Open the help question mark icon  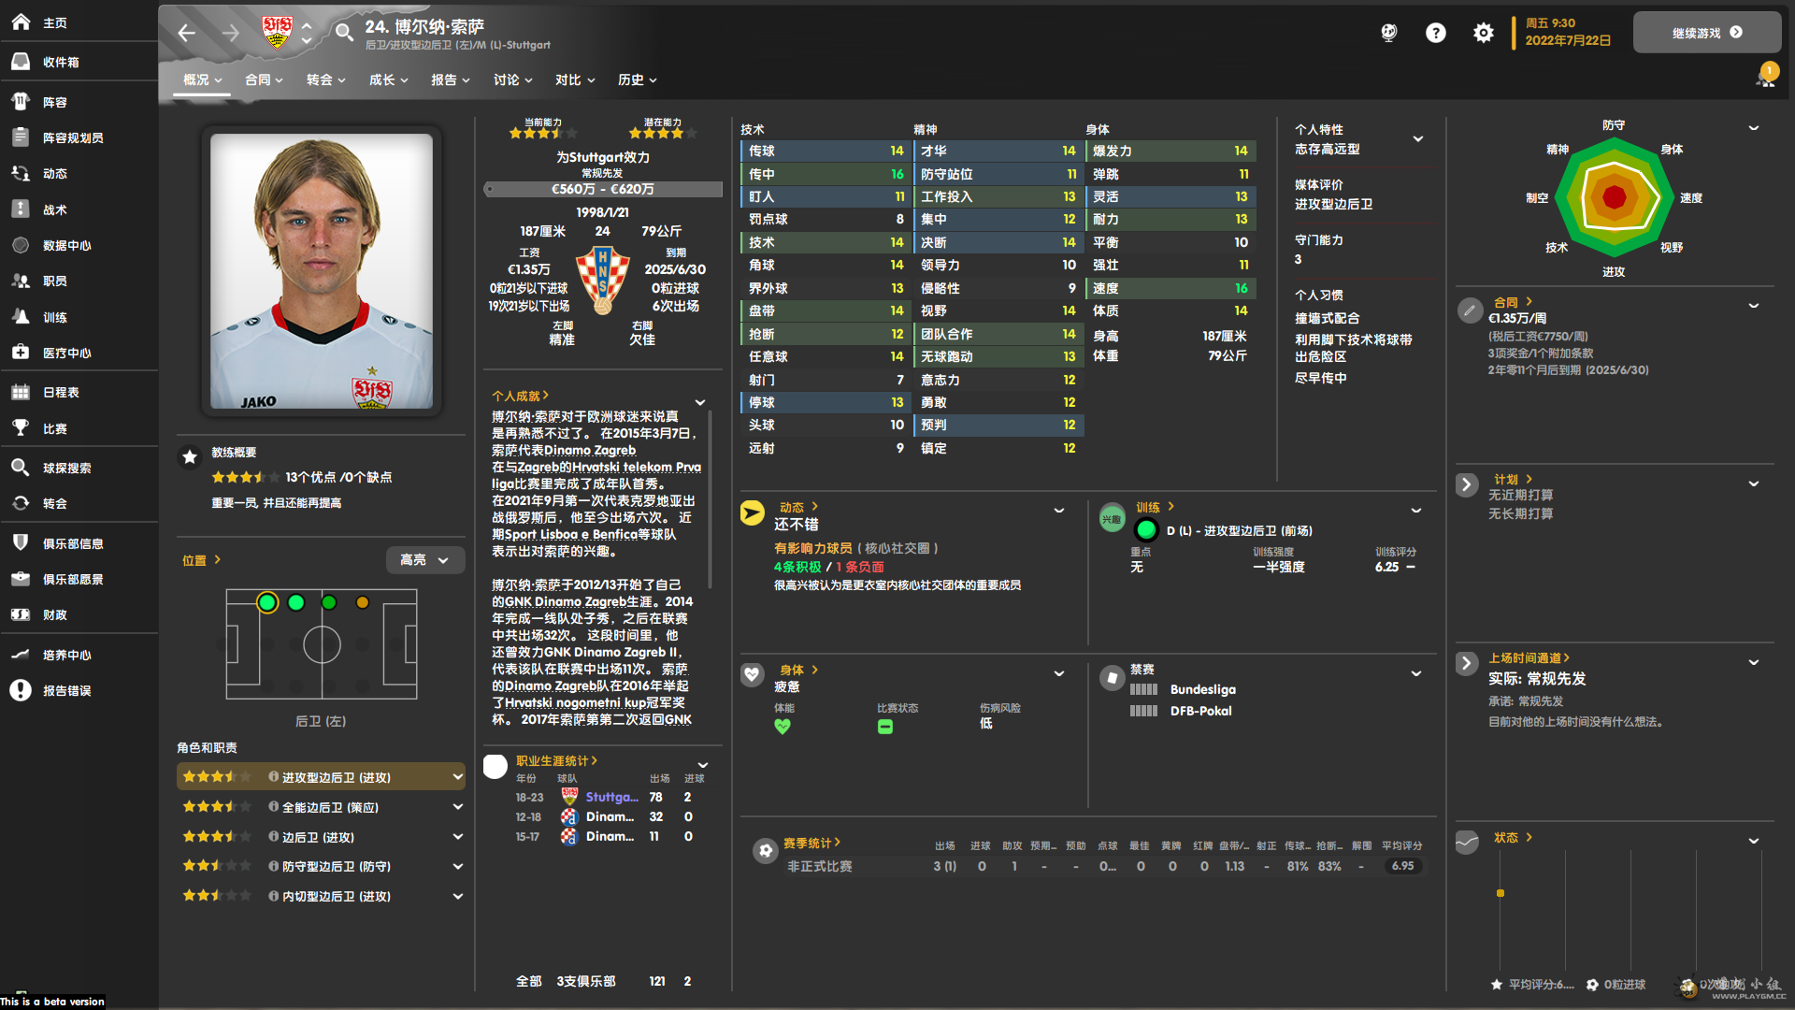(x=1435, y=34)
